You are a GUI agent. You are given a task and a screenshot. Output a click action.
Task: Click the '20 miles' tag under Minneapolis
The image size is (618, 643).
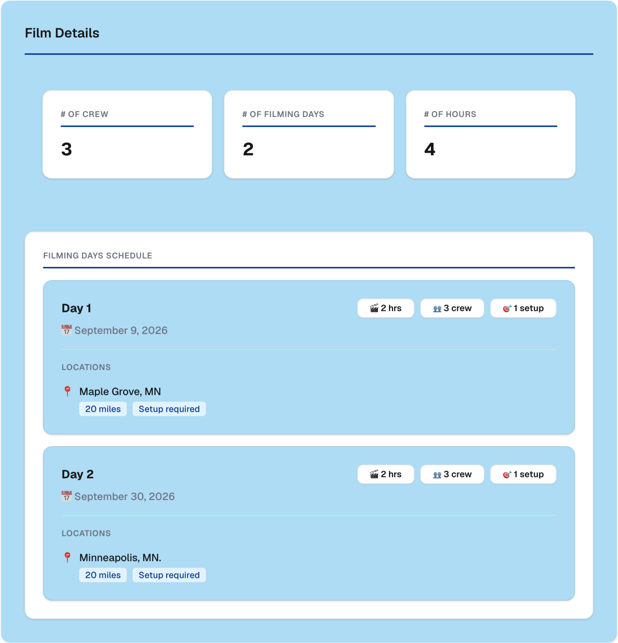pyautogui.click(x=103, y=575)
